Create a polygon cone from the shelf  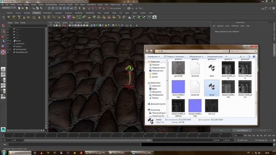coord(24,17)
